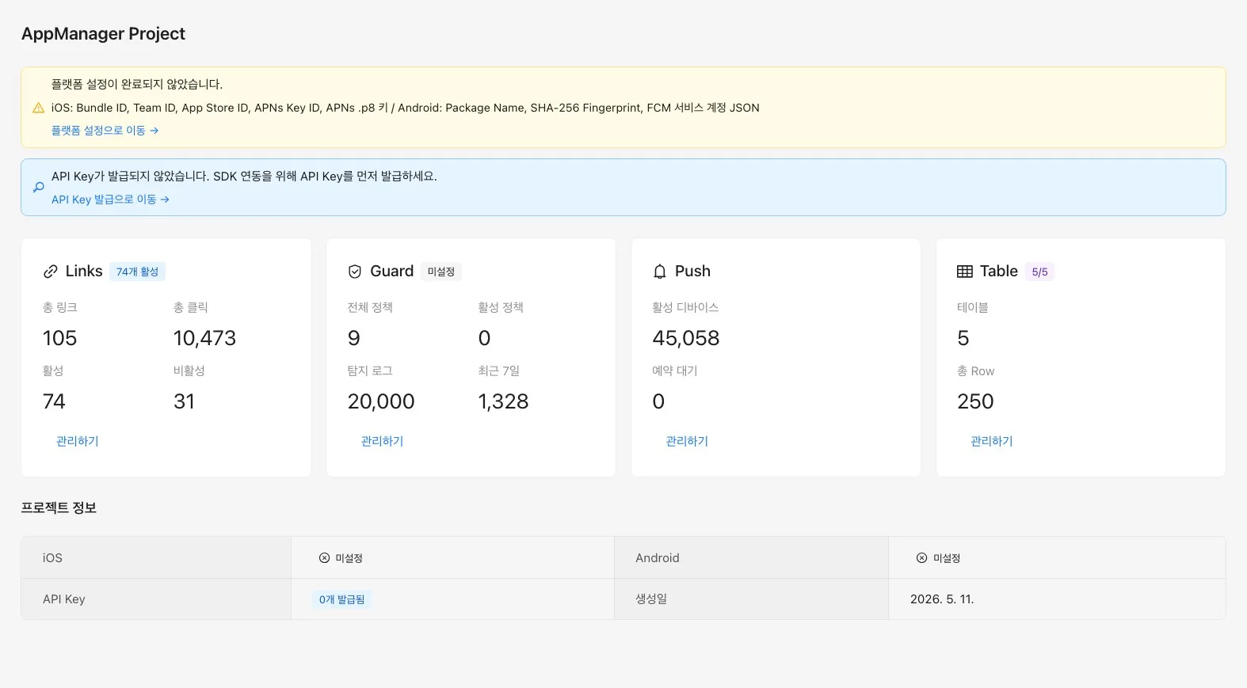Click 테이블 count value 5
Viewport: 1247px width, 688px height.
pos(963,339)
